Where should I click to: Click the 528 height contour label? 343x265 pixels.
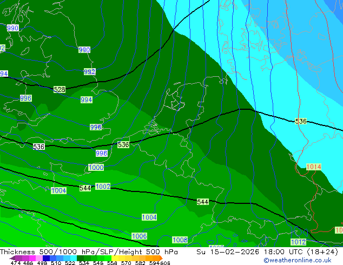(60, 89)
